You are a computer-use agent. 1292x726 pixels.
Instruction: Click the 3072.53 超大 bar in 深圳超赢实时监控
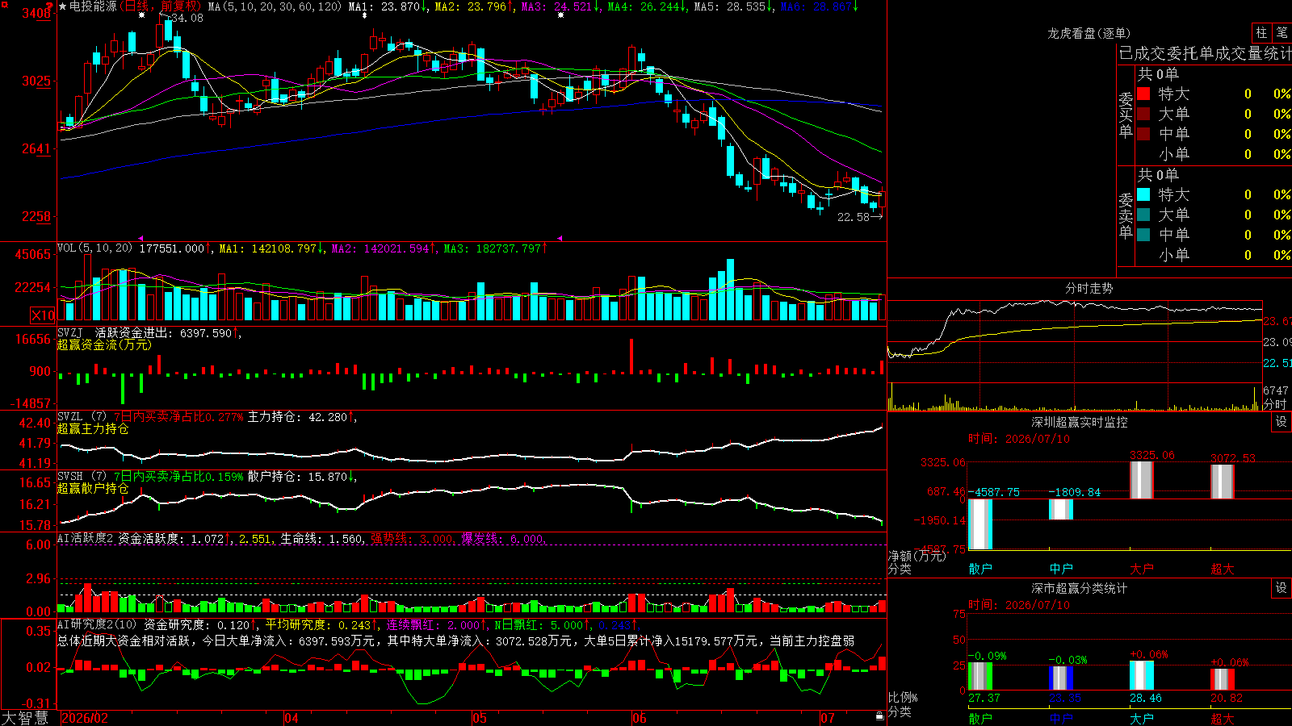1223,482
